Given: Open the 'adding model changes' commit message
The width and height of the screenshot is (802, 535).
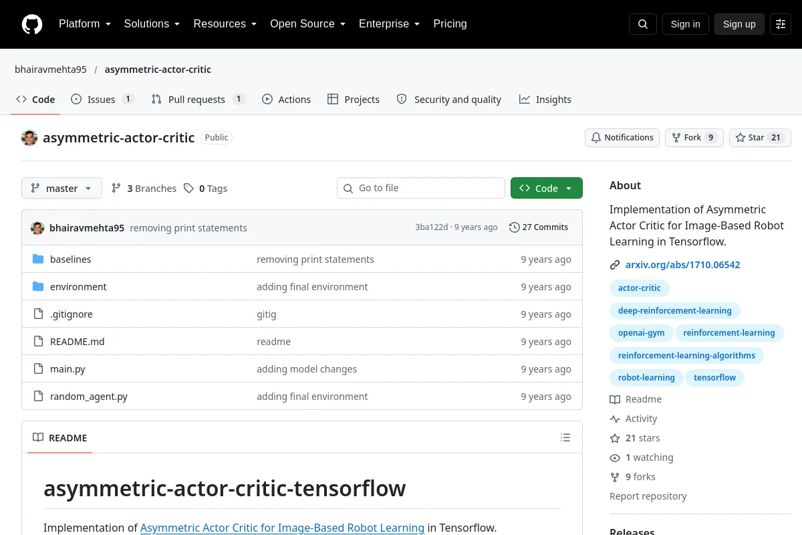Looking at the screenshot, I should point(307,369).
